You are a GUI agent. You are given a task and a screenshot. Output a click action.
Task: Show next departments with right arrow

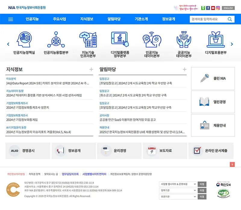pos(232,44)
